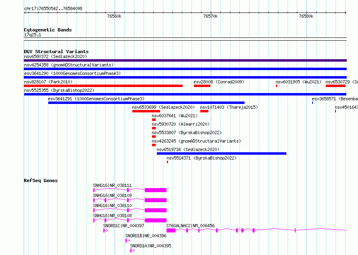Open the SNHG16|NR_038108 transcript label
This screenshot has width=358, height=255.
tap(112, 216)
